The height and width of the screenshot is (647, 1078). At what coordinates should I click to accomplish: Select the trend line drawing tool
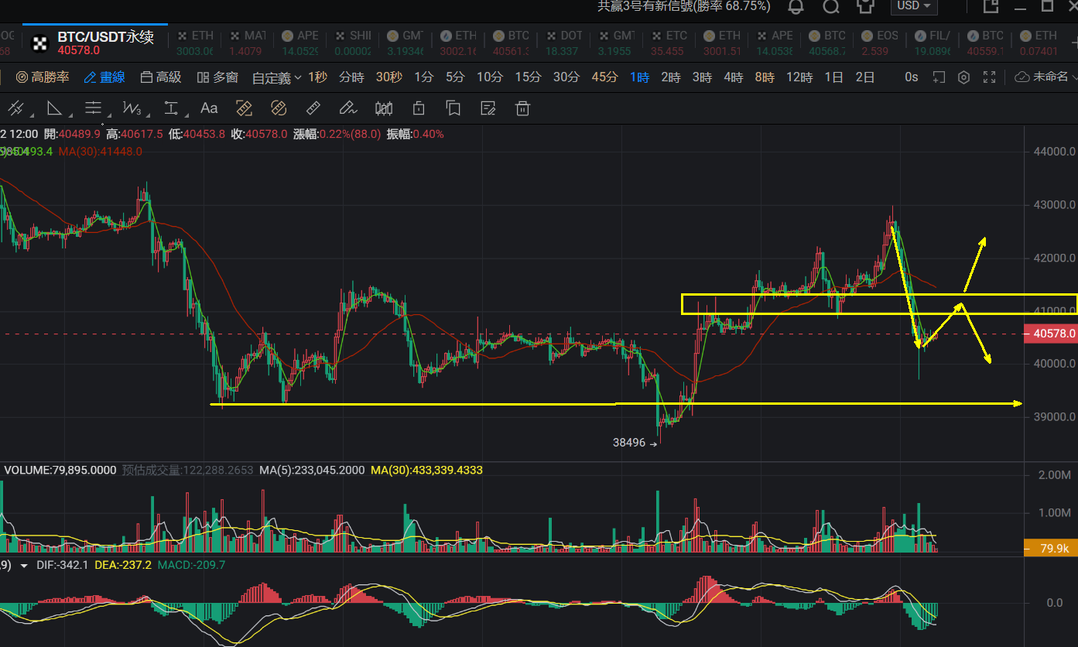[15, 108]
